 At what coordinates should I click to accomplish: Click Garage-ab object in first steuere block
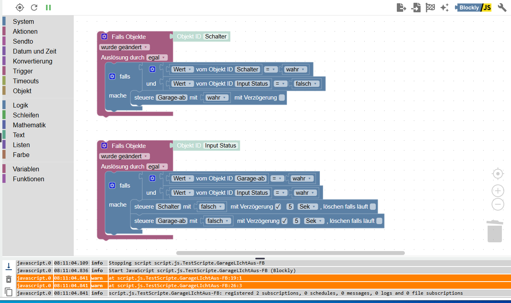click(x=172, y=98)
